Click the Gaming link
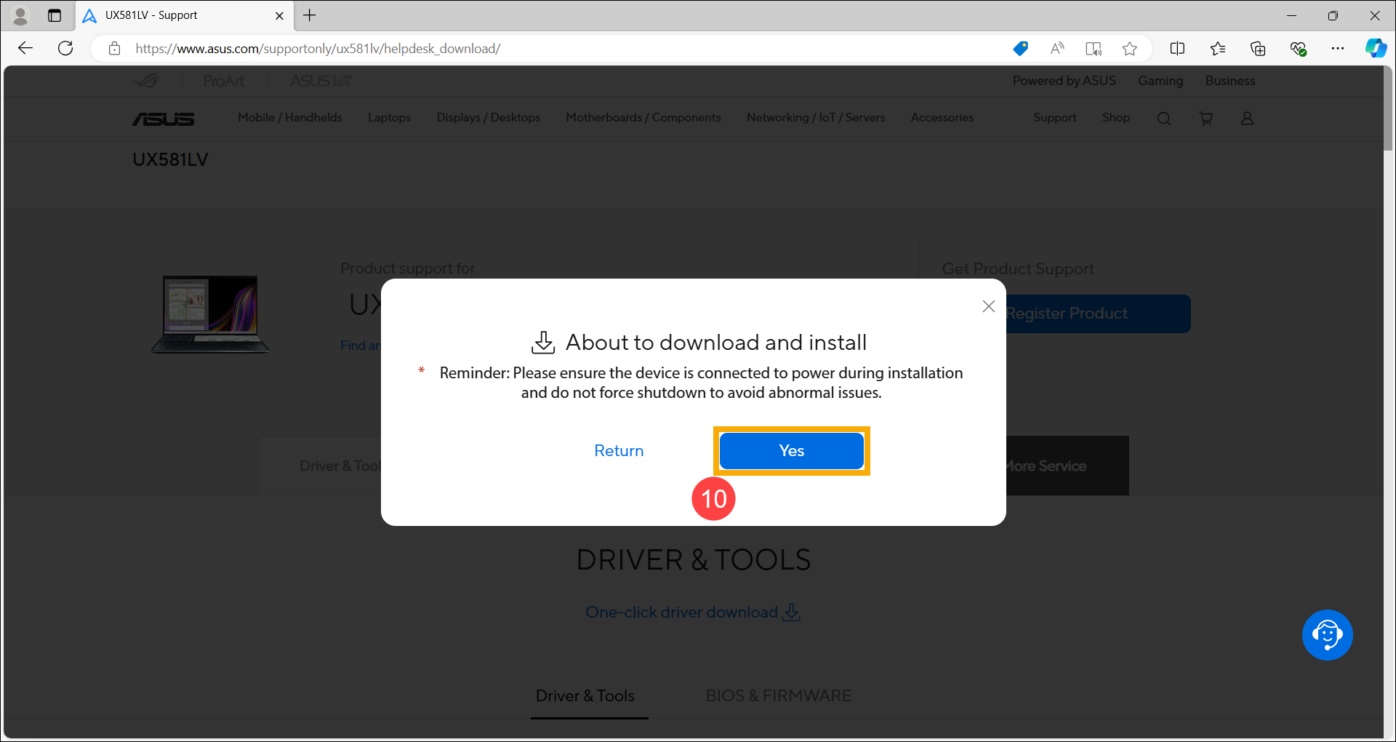Image resolution: width=1396 pixels, height=742 pixels. tap(1160, 81)
